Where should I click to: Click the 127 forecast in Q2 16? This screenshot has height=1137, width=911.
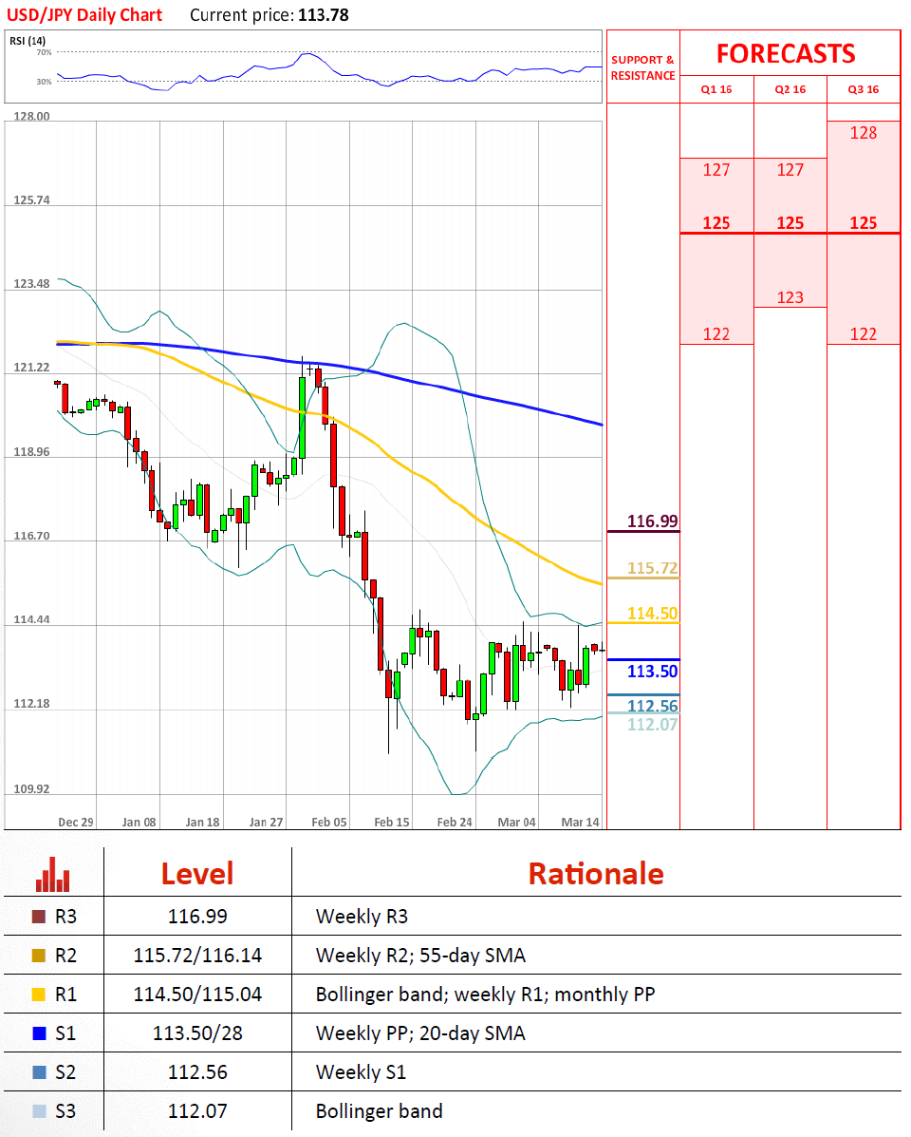[x=790, y=170]
